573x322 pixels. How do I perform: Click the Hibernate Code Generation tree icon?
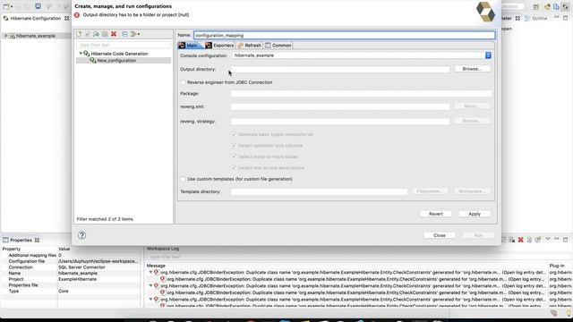coord(87,54)
